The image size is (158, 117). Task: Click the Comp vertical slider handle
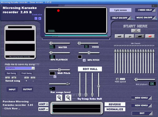(x=86, y=95)
